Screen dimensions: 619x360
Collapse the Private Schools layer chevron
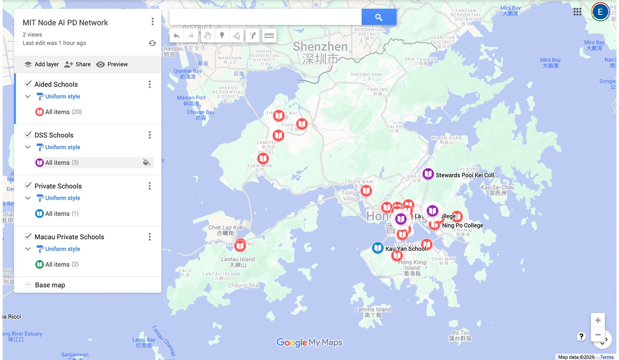(28, 198)
